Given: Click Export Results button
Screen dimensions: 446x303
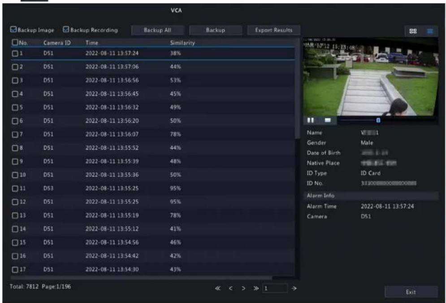Looking at the screenshot, I should [x=273, y=30].
